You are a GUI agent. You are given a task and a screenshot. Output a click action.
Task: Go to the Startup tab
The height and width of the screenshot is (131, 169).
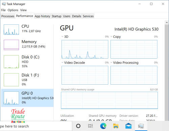coord(56,16)
